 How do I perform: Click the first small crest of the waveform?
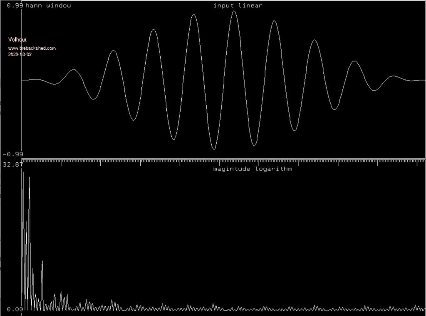[x=74, y=70]
